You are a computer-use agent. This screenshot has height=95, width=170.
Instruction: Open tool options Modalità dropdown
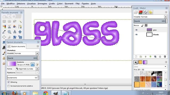click(x=37, y=53)
